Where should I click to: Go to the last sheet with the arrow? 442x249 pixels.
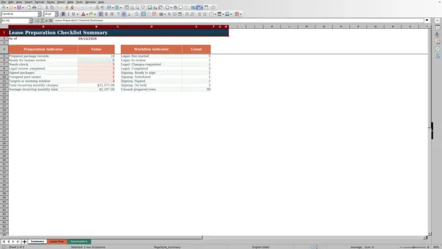point(18,242)
